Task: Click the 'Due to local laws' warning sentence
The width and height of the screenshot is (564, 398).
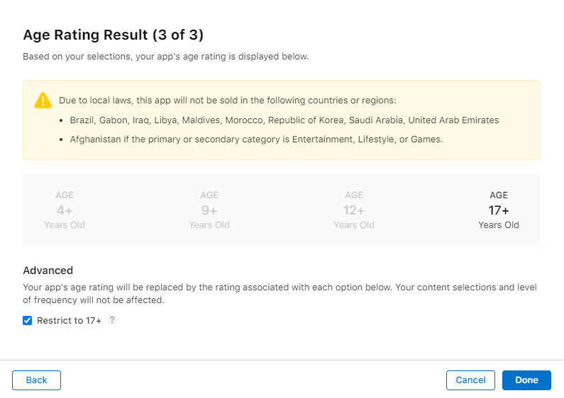Action: coord(227,101)
